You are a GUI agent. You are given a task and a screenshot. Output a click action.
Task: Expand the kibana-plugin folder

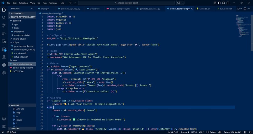click(22, 39)
